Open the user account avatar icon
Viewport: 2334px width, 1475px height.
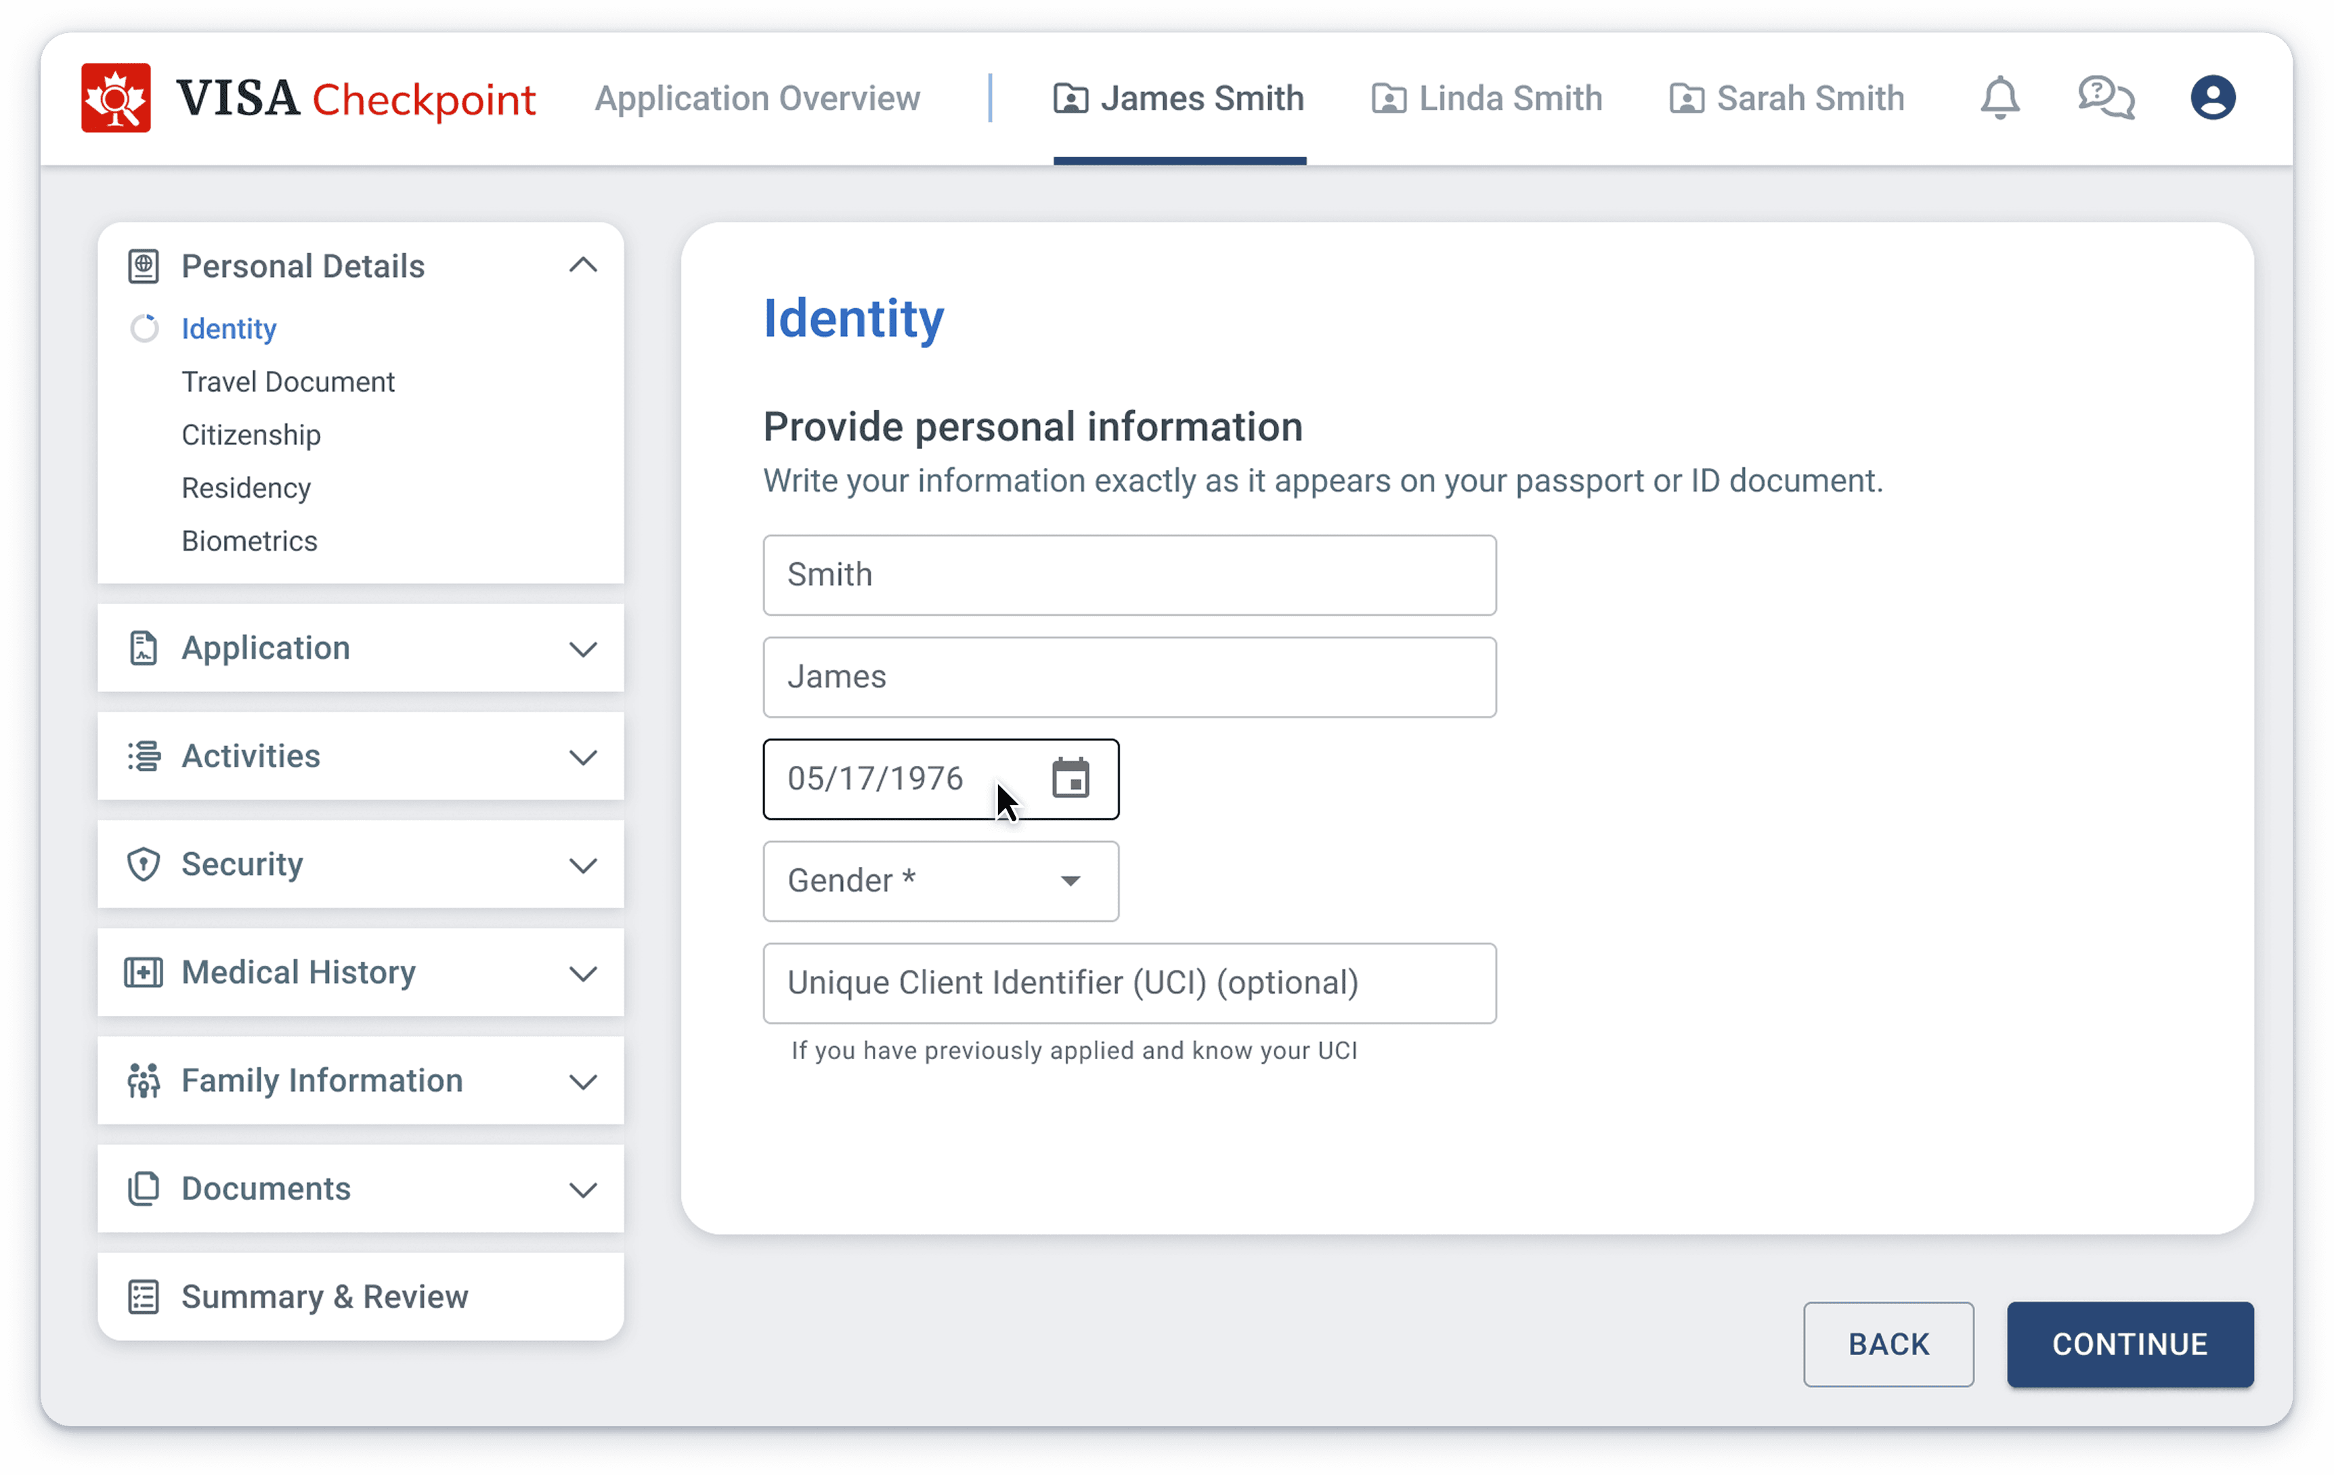tap(2212, 98)
